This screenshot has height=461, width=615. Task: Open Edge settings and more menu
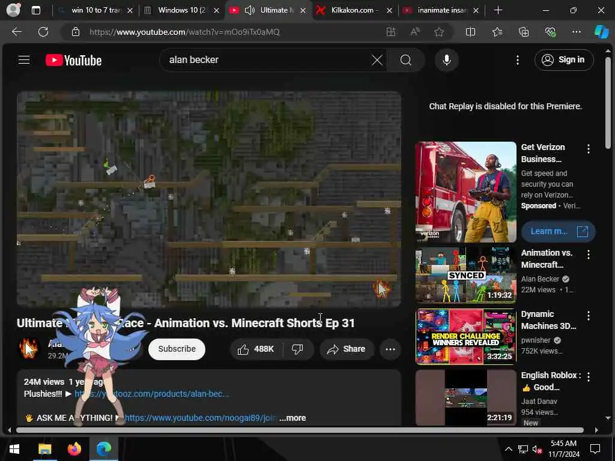[x=576, y=32]
